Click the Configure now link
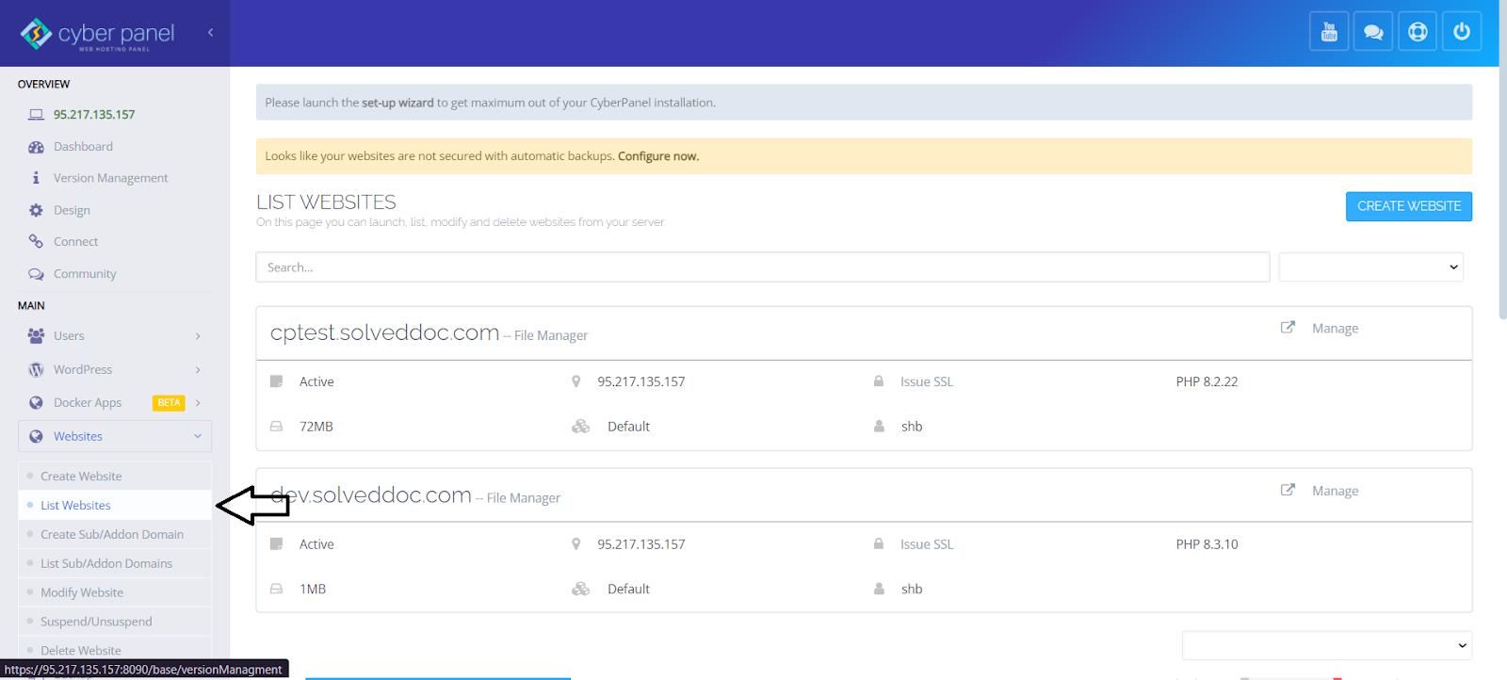The width and height of the screenshot is (1507, 680). coord(658,156)
